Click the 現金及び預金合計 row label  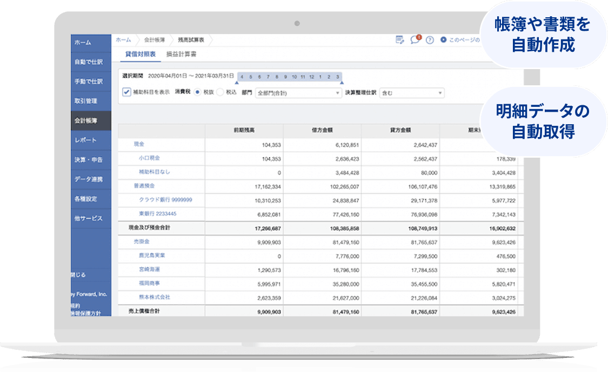pyautogui.click(x=149, y=228)
